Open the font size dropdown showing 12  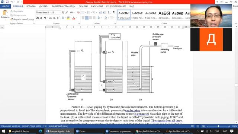pyautogui.click(x=60, y=12)
